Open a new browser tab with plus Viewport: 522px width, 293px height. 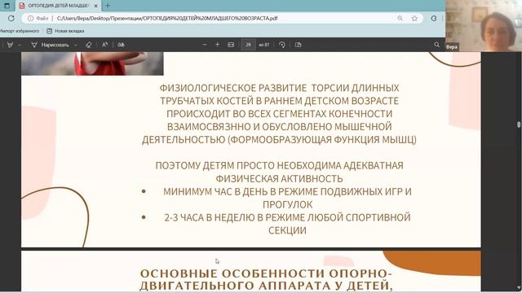pos(108,6)
